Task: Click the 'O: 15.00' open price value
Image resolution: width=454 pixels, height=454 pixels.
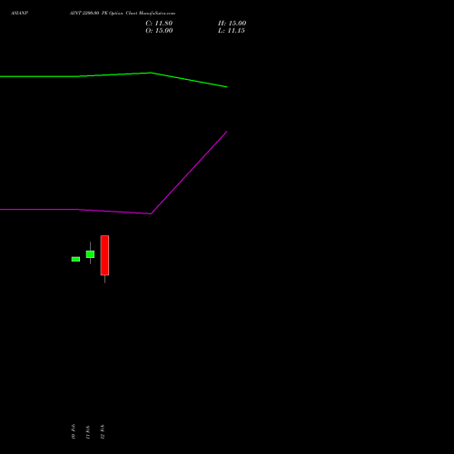Action: (x=159, y=31)
